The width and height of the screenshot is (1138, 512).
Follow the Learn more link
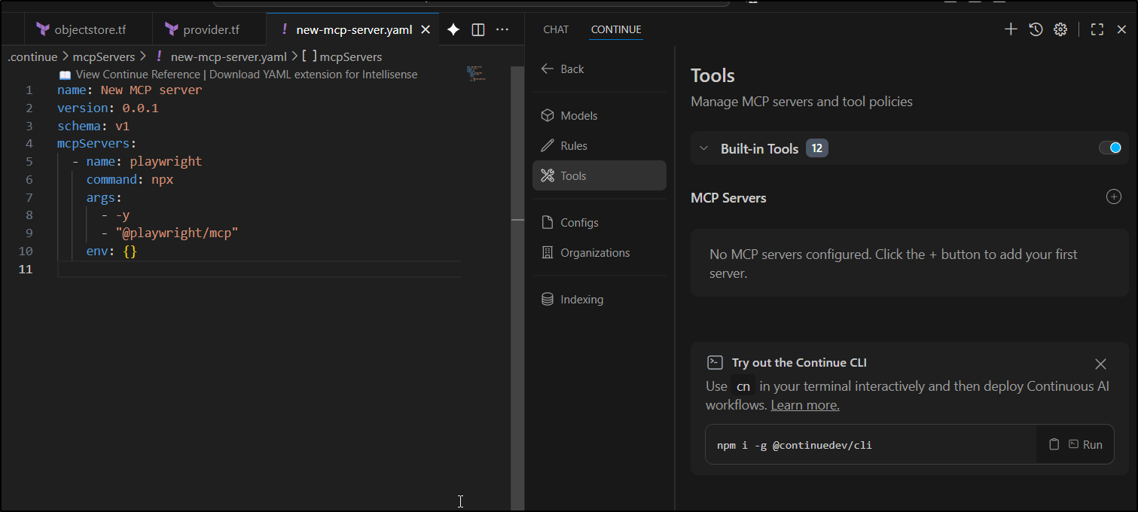click(x=804, y=405)
